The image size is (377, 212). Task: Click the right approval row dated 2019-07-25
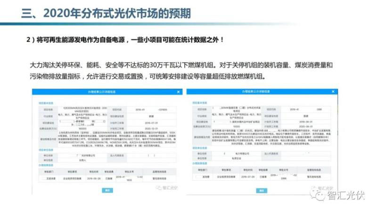coord(259,177)
